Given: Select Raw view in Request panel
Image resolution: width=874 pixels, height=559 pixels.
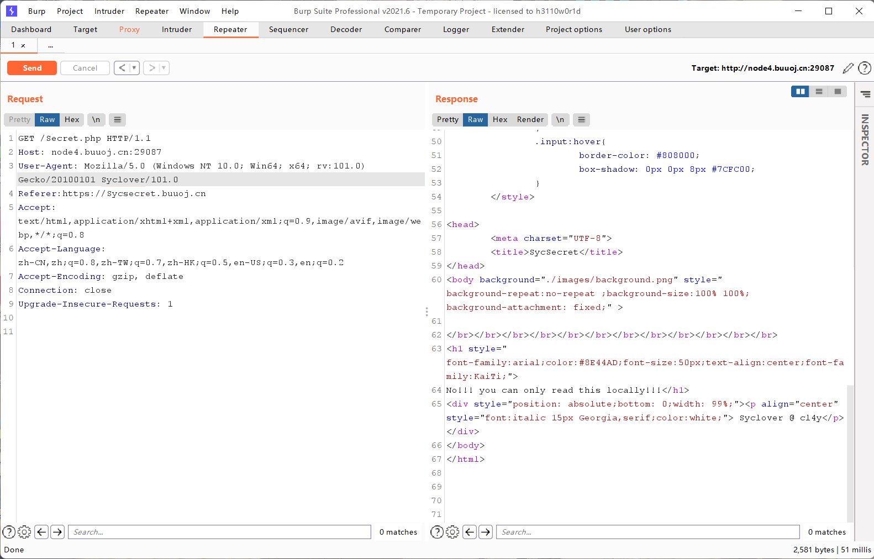Looking at the screenshot, I should click(x=48, y=119).
